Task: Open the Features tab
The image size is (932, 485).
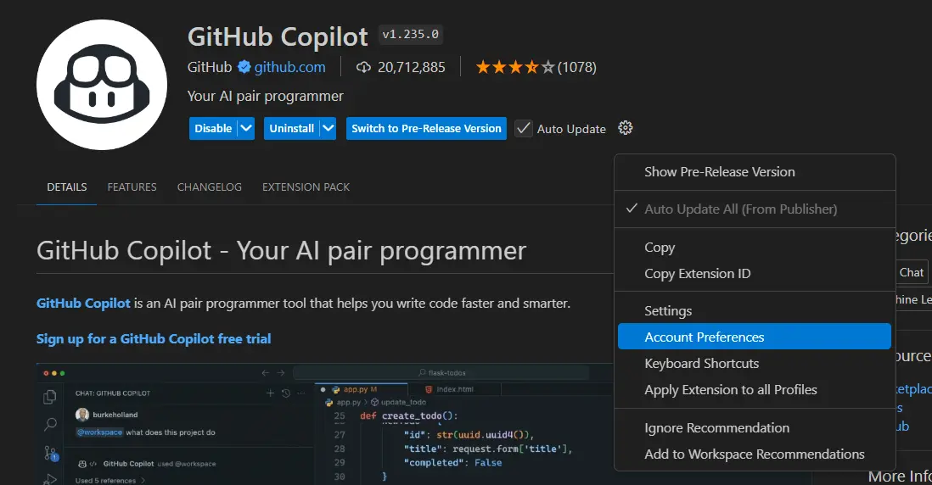Action: point(132,187)
